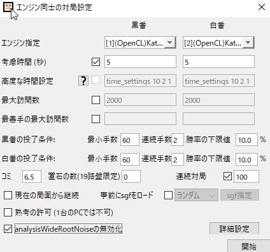Toggle the 高度な時間設定 checkbox
The image size is (270, 252).
pyautogui.click(x=96, y=80)
